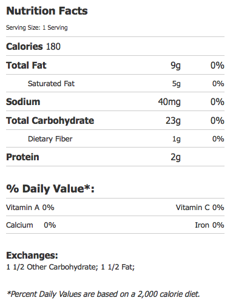This screenshot has height=306, width=233.
Task: Select the 40mg sodium value
Action: pos(169,102)
